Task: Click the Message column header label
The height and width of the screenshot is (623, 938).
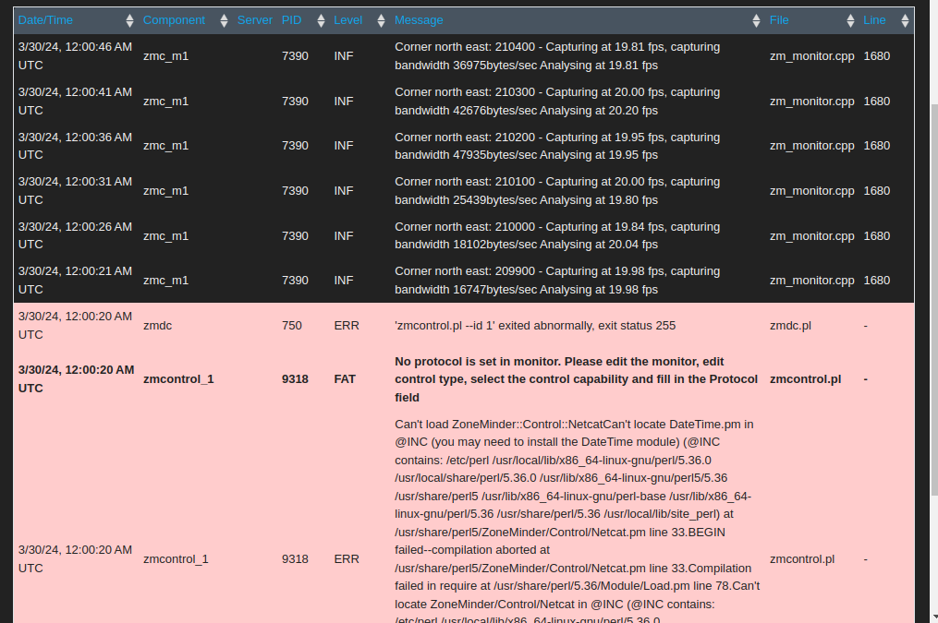Action: coord(419,20)
